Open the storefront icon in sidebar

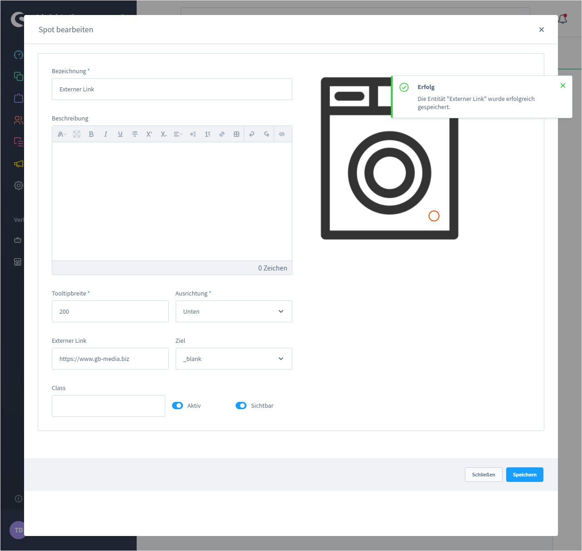pyautogui.click(x=18, y=262)
